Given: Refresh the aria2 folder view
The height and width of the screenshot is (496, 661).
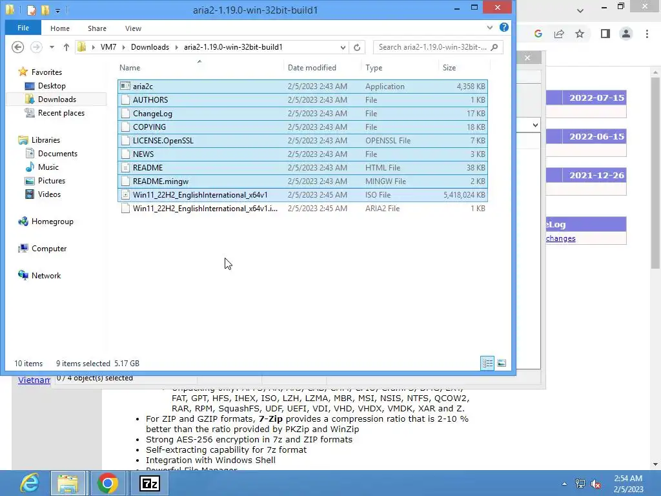Looking at the screenshot, I should point(357,47).
